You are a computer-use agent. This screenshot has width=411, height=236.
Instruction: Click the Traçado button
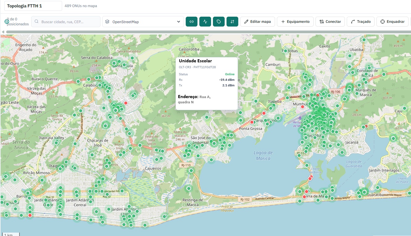coord(361,22)
